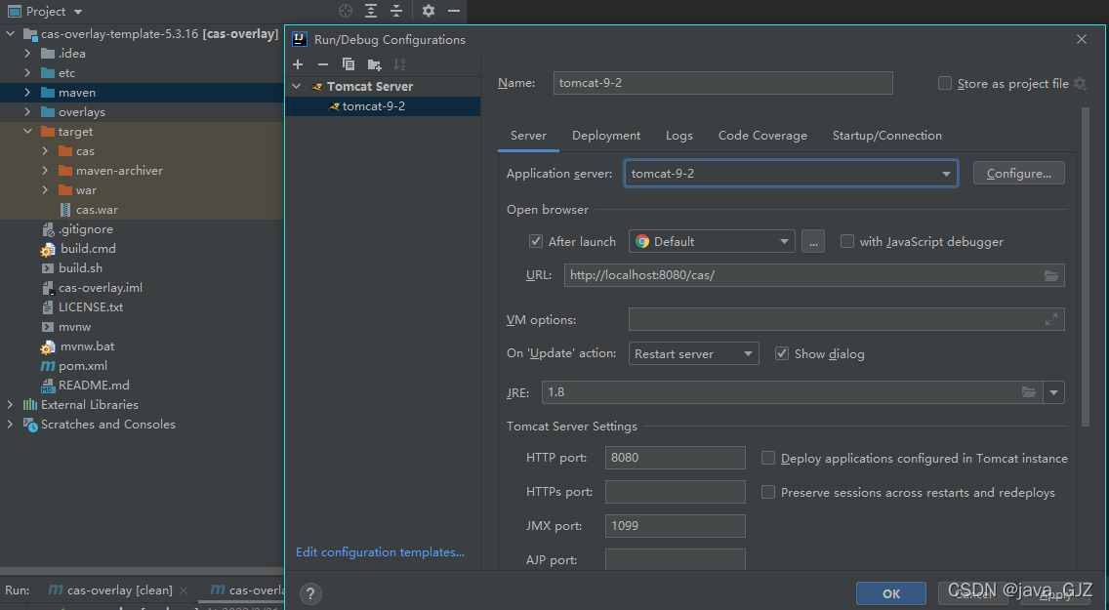
Task: Open the Project panel gear settings
Action: (x=428, y=11)
